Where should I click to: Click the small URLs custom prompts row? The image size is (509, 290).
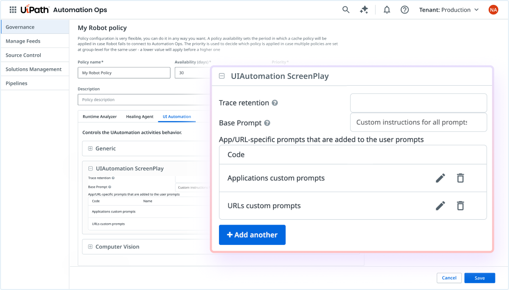150,224
